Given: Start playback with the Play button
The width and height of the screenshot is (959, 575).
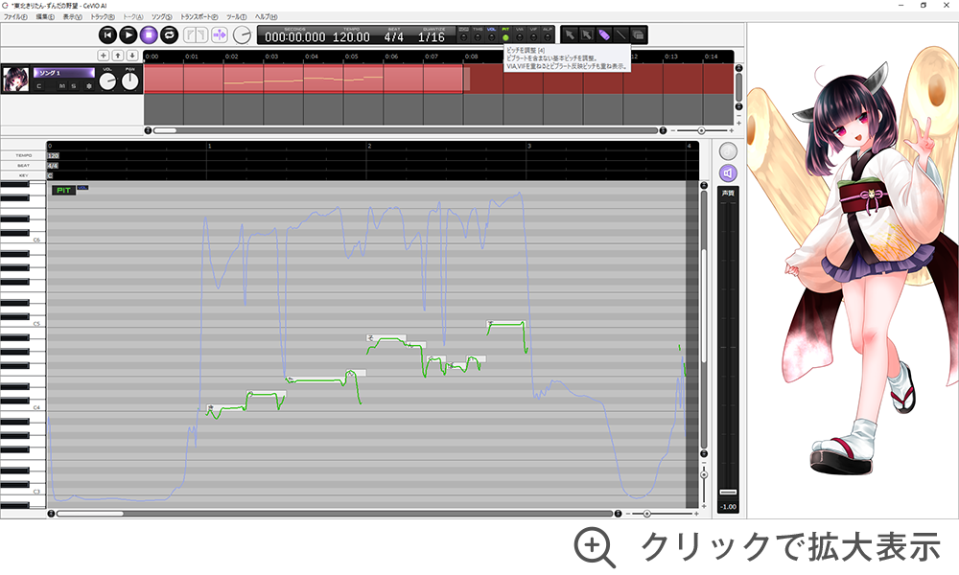Looking at the screenshot, I should pos(128,34).
